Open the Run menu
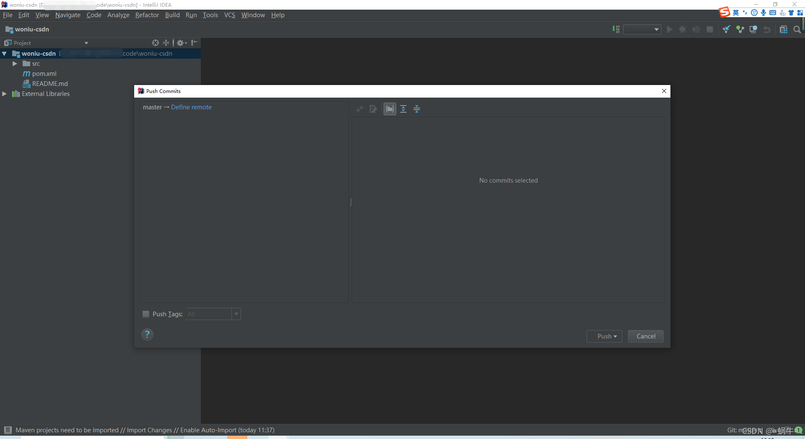This screenshot has width=805, height=439. (x=191, y=15)
